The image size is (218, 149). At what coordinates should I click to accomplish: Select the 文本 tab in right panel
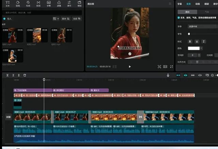(188, 4)
